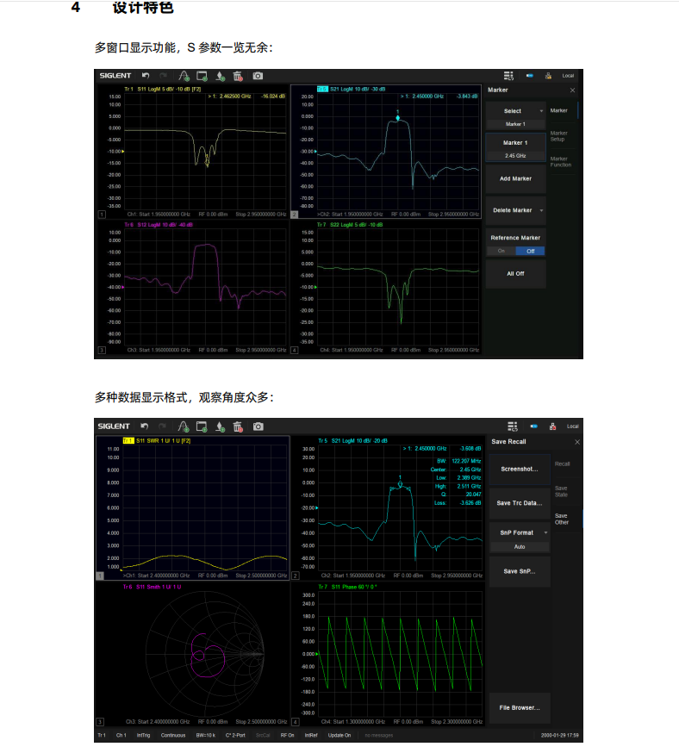Set Reference Marker to Off
Viewport: 679px width, 753px height.
[x=531, y=251]
